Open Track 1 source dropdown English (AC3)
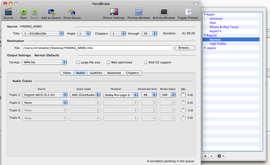 click(45, 95)
